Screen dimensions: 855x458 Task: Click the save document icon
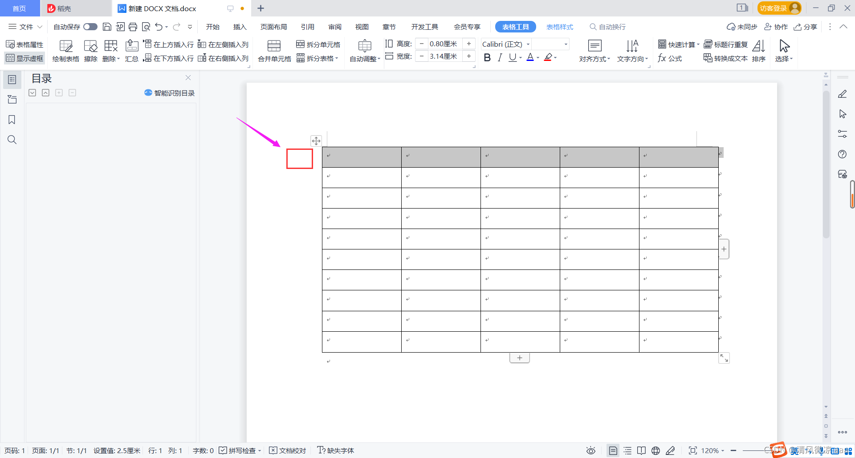[x=107, y=27]
